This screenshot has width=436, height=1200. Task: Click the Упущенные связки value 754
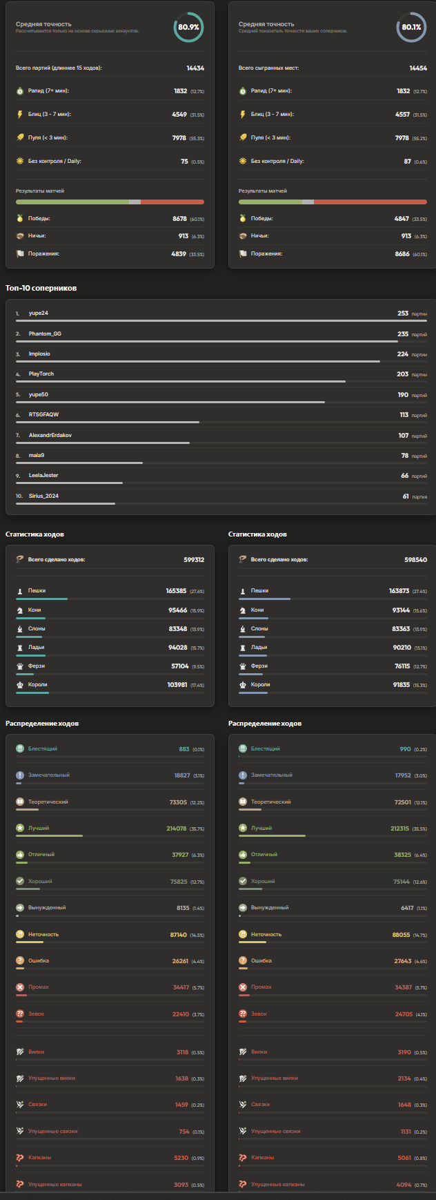pos(184,1131)
